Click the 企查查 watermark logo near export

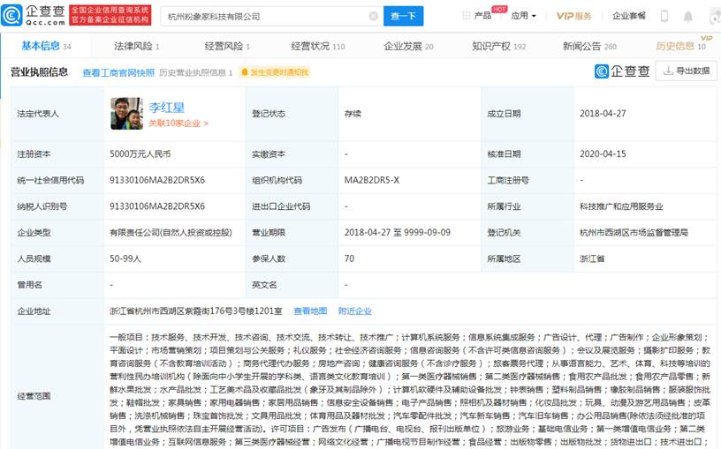[x=622, y=71]
